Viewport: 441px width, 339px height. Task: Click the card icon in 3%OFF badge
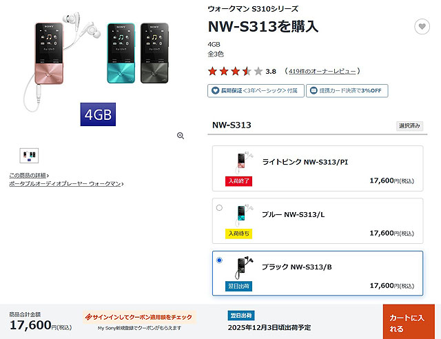coord(314,90)
